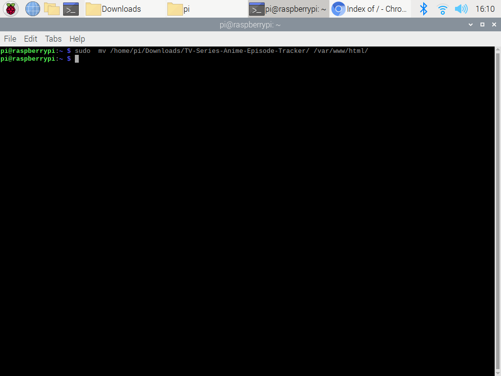Open the Raspberry Pi applications menu
This screenshot has width=501, height=376.
point(11,9)
